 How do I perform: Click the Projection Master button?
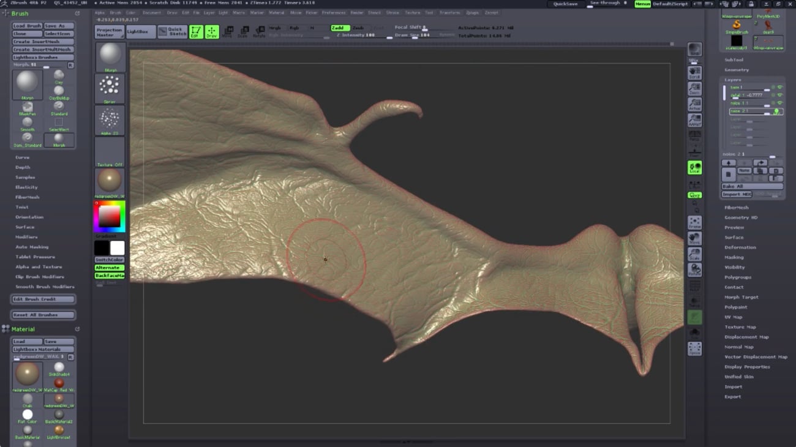point(110,32)
